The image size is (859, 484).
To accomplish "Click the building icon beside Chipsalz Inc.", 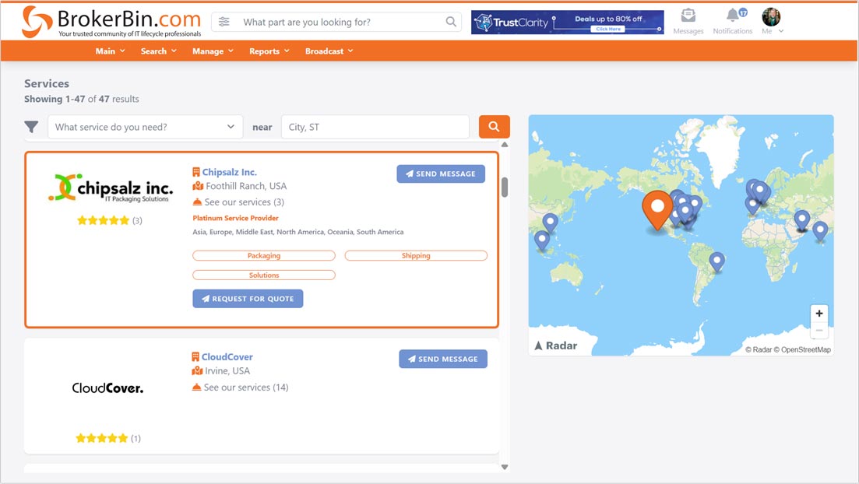I will (x=195, y=171).
